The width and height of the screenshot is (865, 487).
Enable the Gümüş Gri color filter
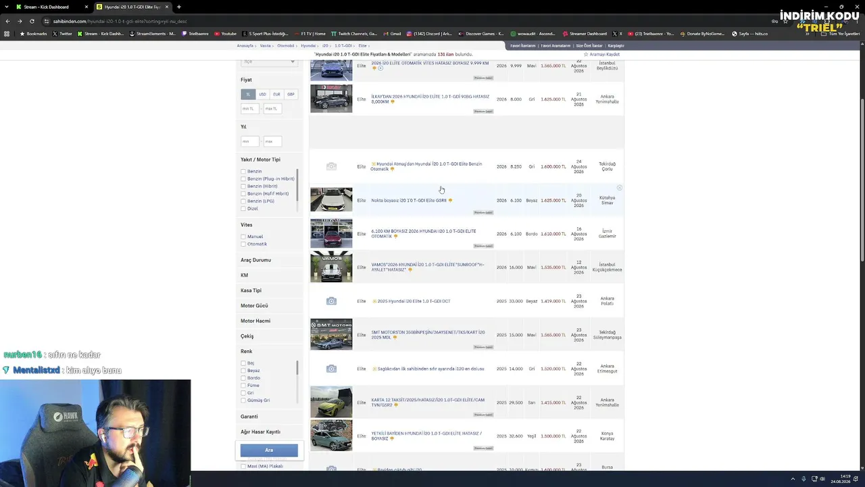[x=243, y=400]
